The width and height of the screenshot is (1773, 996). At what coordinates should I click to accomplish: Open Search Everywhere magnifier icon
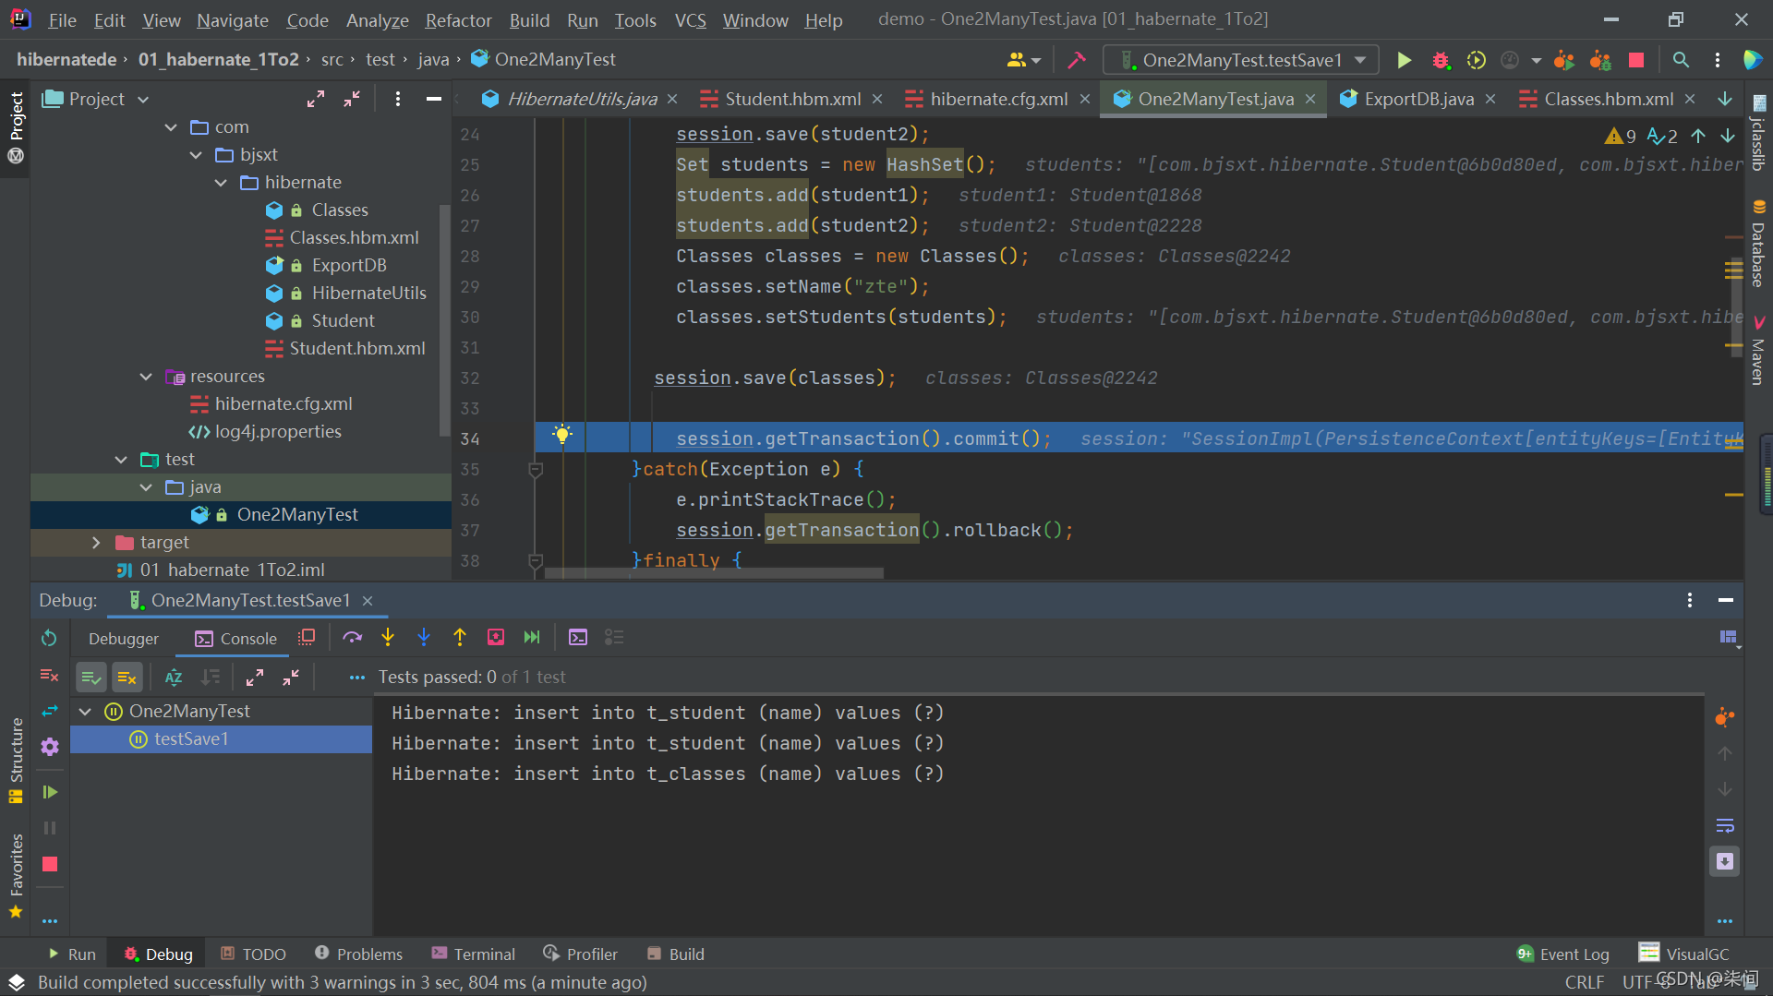(1681, 60)
